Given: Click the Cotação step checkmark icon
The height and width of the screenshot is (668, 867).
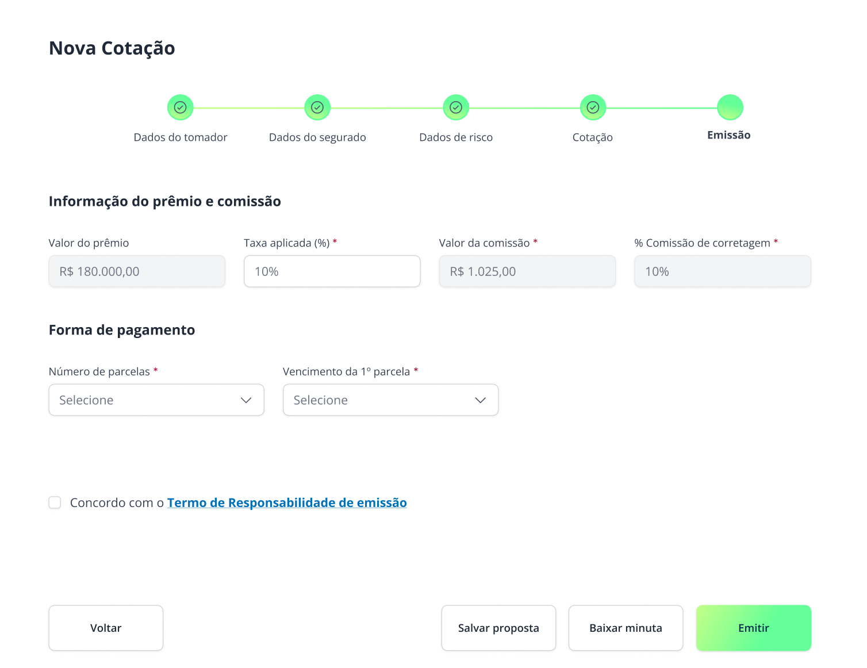Looking at the screenshot, I should pos(593,108).
